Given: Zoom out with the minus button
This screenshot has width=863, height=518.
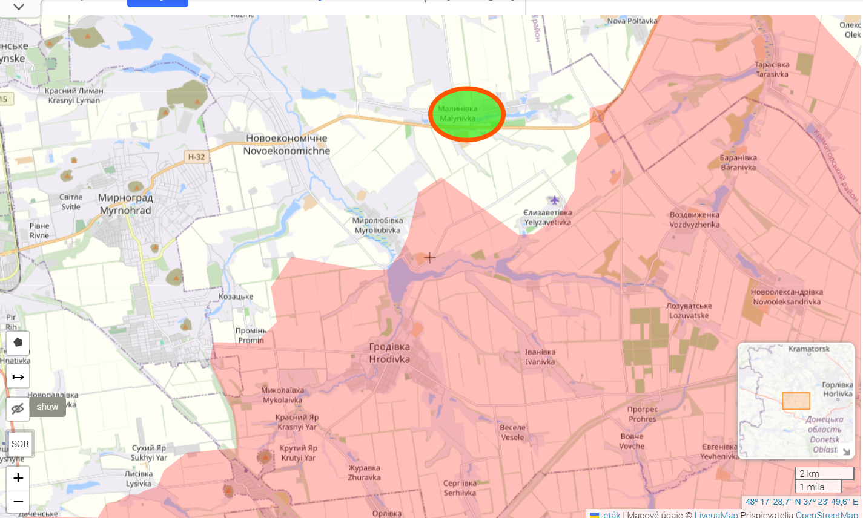Looking at the screenshot, I should pos(18,502).
